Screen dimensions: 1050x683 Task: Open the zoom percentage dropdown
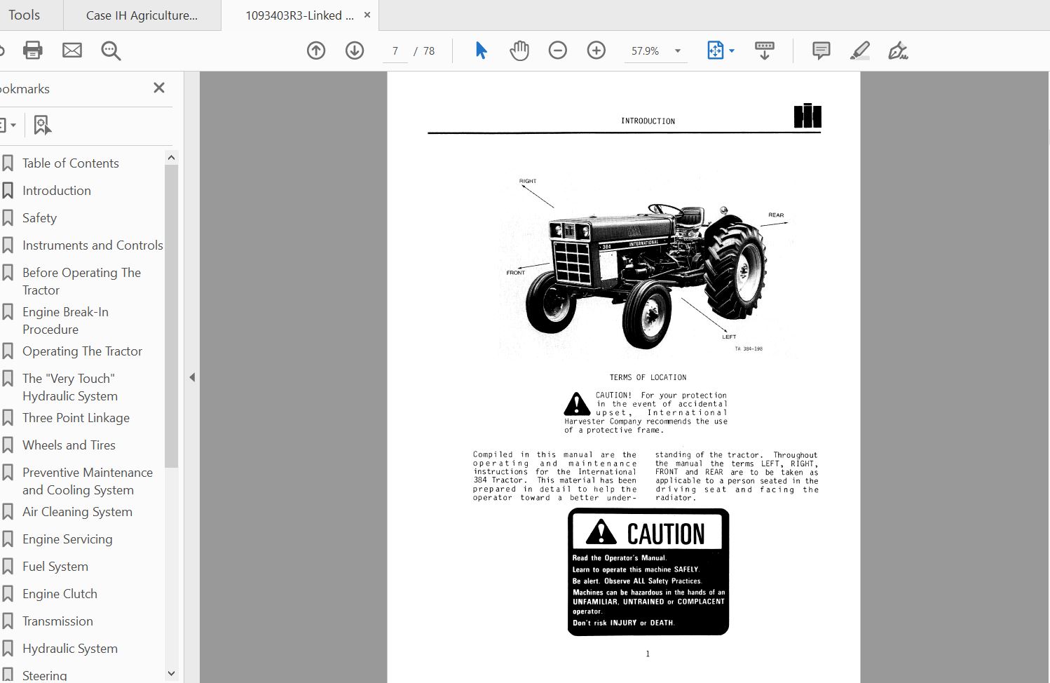coord(676,50)
